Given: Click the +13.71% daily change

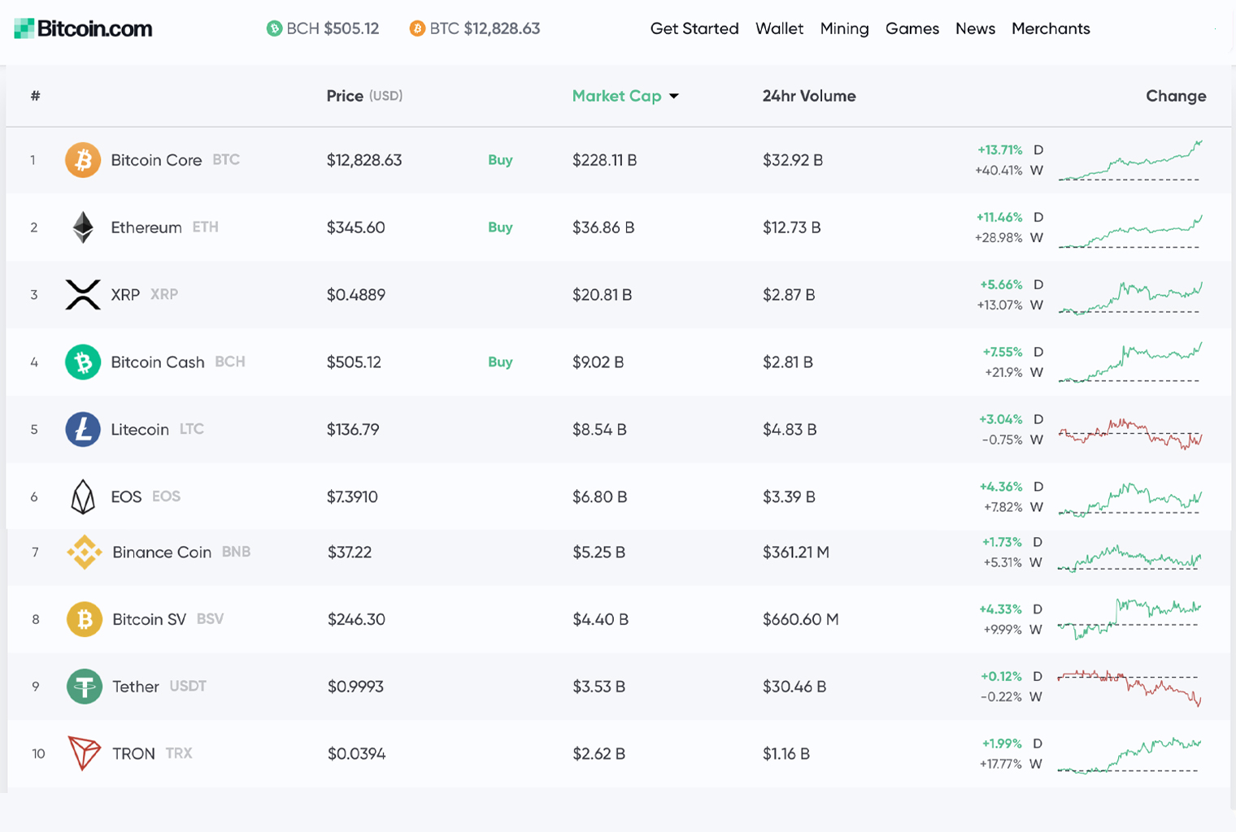Looking at the screenshot, I should click(x=1000, y=150).
